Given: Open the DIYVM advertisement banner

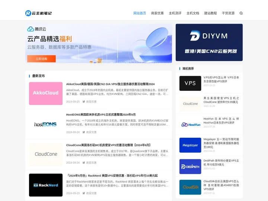Looking at the screenshot, I should click(209, 42).
